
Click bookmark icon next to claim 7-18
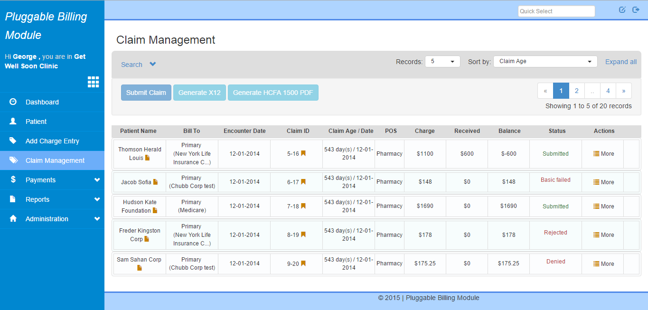click(x=303, y=206)
